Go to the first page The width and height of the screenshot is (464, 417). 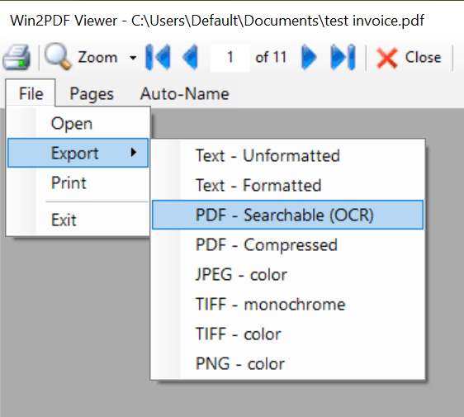point(159,57)
